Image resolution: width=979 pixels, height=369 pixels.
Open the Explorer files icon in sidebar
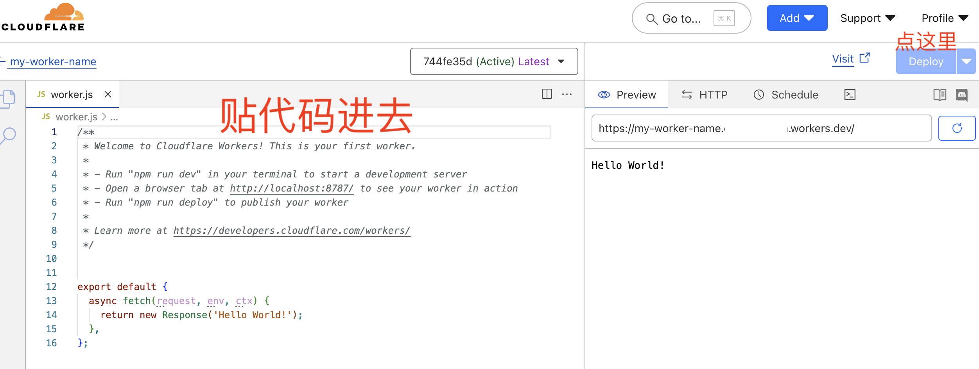coord(9,98)
